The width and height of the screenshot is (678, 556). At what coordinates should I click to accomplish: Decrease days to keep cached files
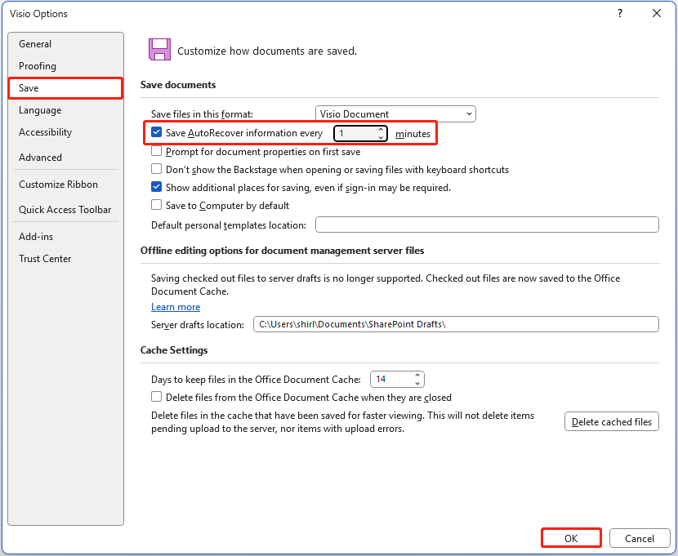pyautogui.click(x=416, y=382)
